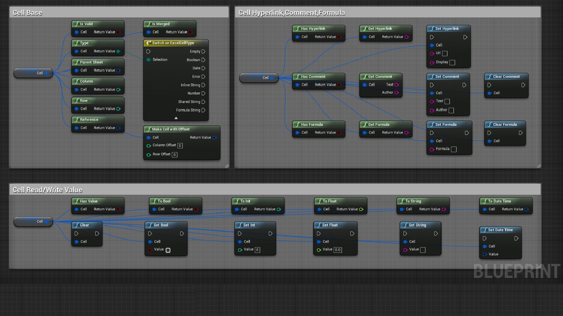Click the Cell input pin on Make Cell with Offset

149,137
